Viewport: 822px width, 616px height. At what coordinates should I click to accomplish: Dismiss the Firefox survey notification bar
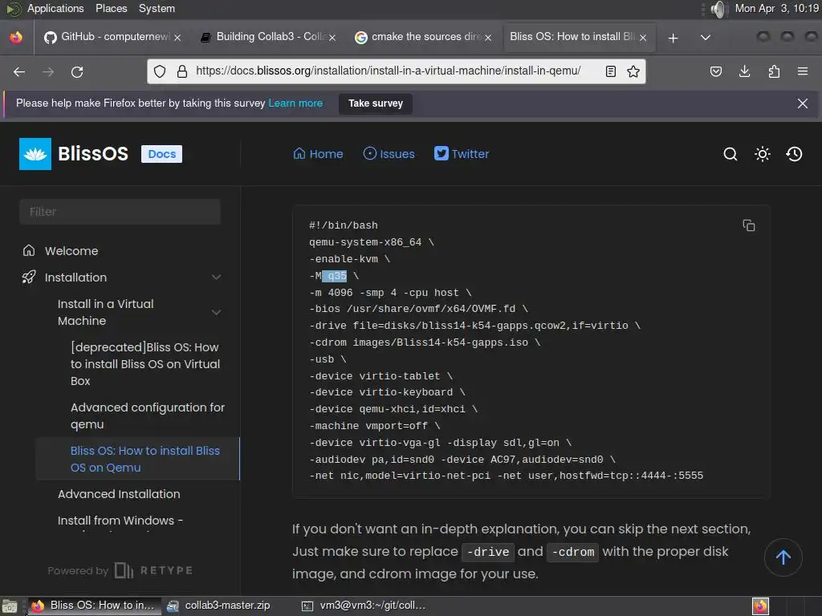(802, 103)
